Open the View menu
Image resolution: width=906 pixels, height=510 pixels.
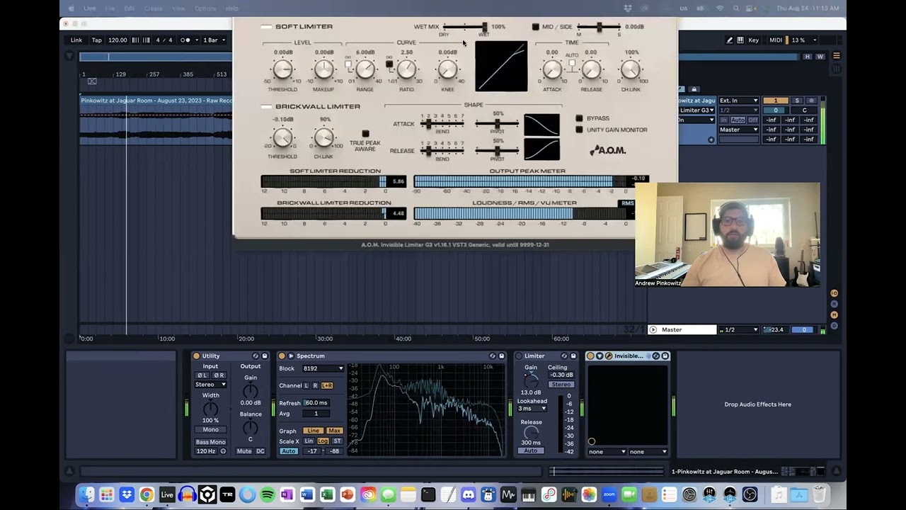coord(179,8)
